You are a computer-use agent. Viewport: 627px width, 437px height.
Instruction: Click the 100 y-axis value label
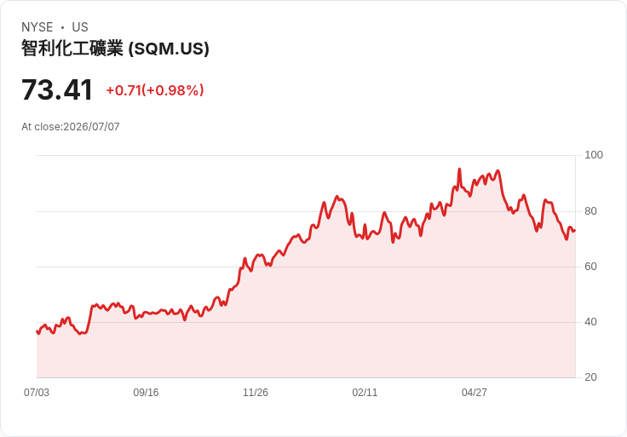594,155
